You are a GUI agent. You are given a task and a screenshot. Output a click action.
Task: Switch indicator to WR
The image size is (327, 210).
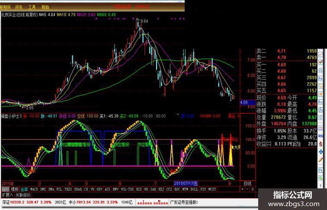(146, 189)
